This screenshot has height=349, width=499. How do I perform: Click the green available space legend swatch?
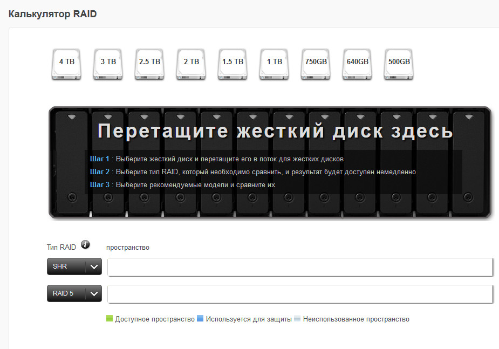coord(110,319)
